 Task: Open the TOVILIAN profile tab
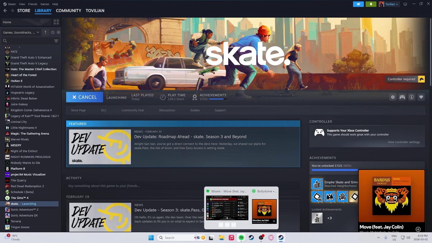(x=95, y=10)
